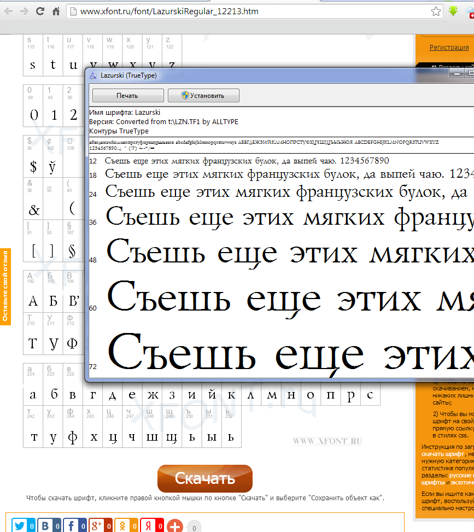
Task: Open more share options with the plus
Action: point(175,526)
